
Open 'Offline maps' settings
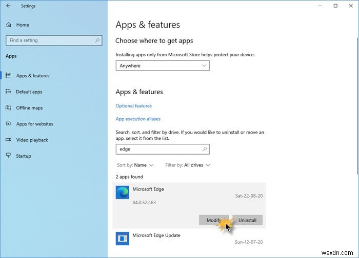(x=29, y=108)
